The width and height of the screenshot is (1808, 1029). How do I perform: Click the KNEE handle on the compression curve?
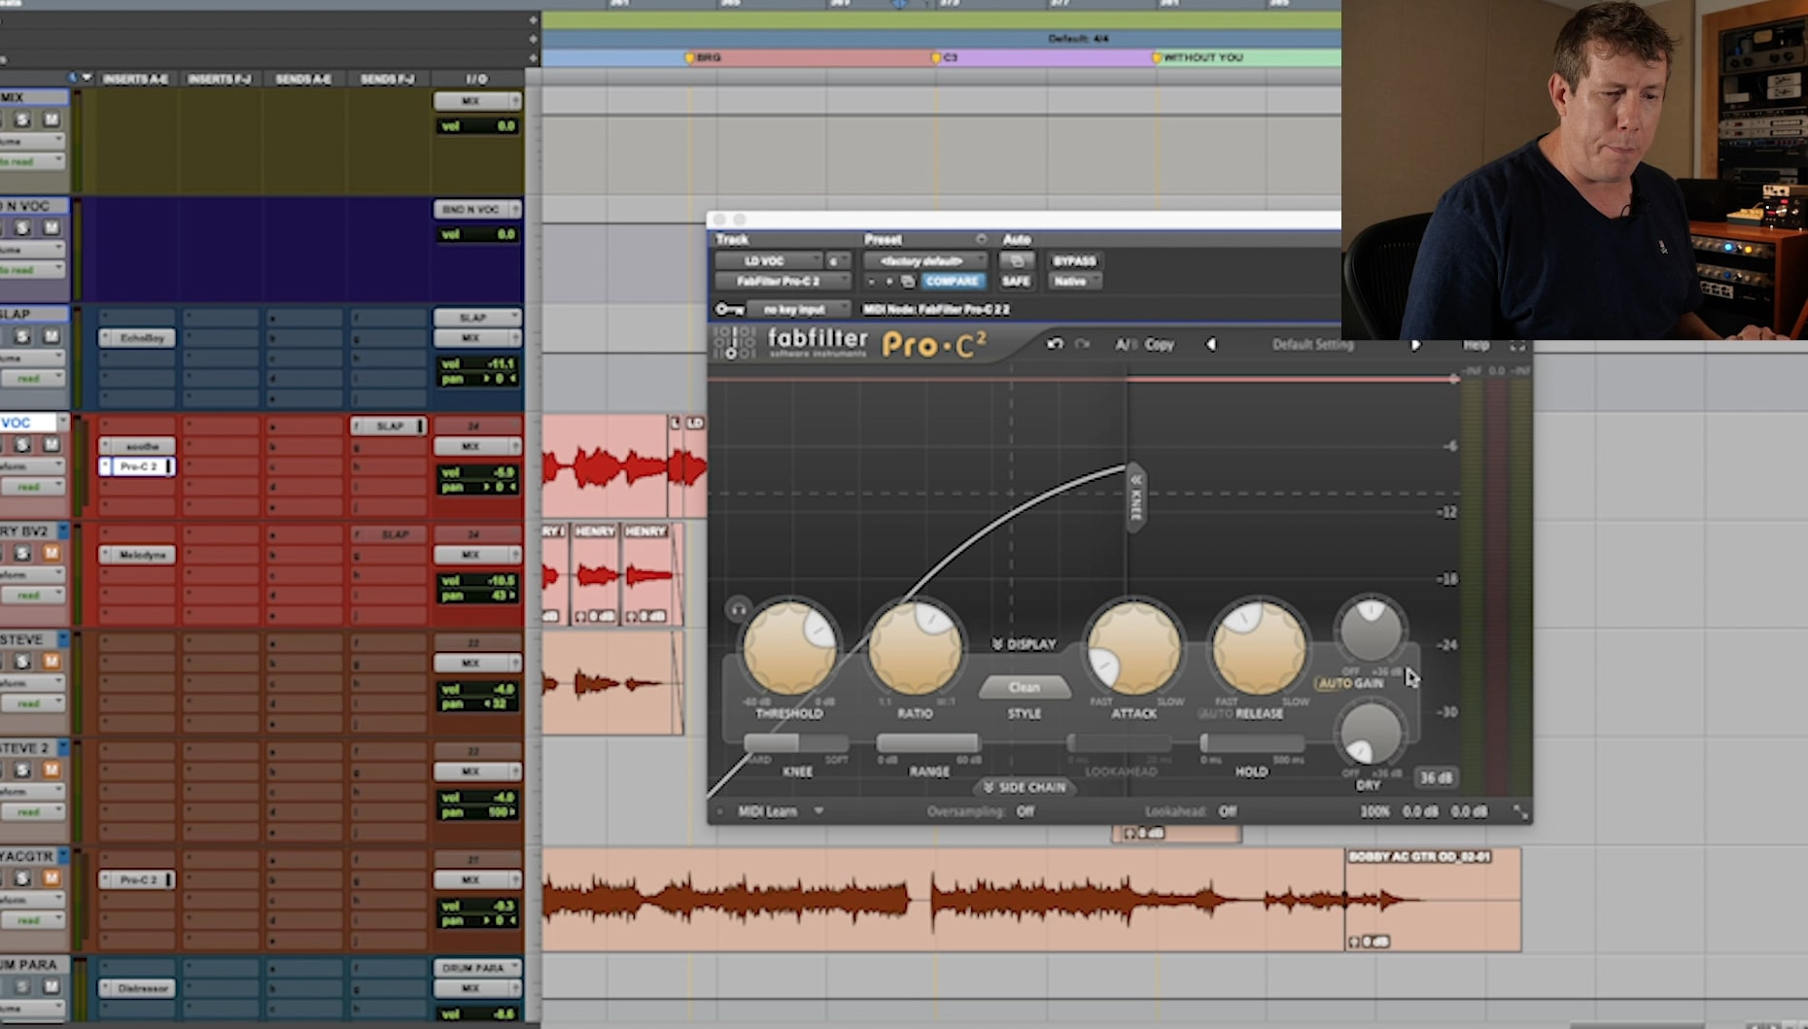[1135, 497]
